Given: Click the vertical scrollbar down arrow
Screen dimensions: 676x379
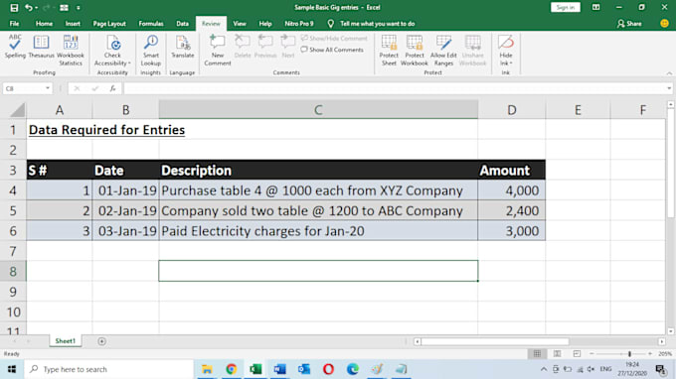Looking at the screenshot, I should point(670,331).
